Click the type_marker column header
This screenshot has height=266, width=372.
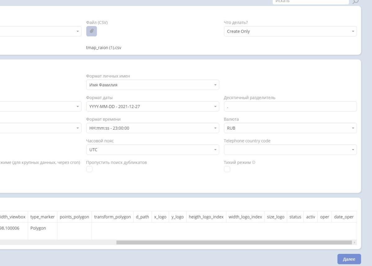(x=43, y=217)
